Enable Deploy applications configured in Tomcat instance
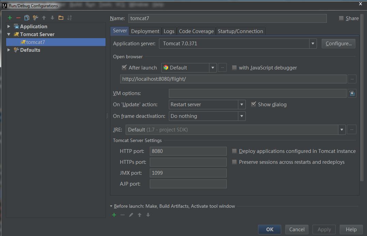This screenshot has width=367, height=236. coord(234,151)
